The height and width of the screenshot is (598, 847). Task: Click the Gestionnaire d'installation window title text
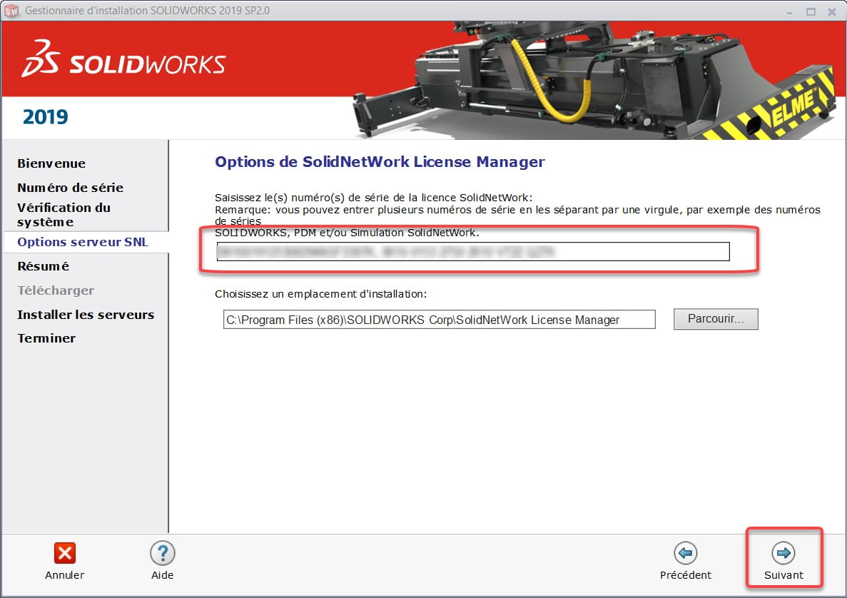click(x=147, y=11)
